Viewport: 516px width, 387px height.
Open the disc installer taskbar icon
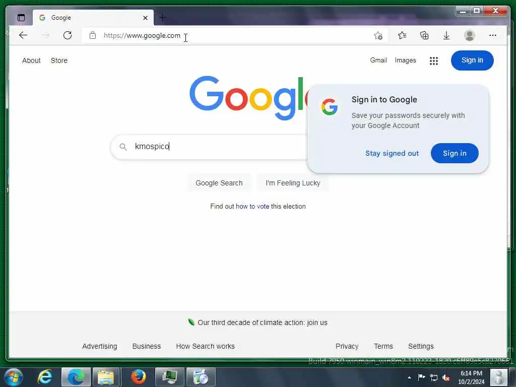pos(201,377)
